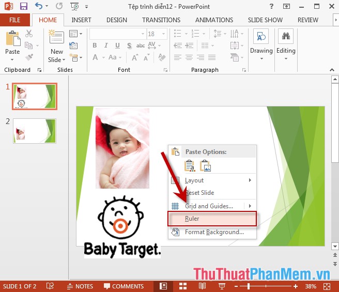Increase font size with larger A
Image resolution: width=339 pixels, height=292 pixels.
tap(135, 57)
